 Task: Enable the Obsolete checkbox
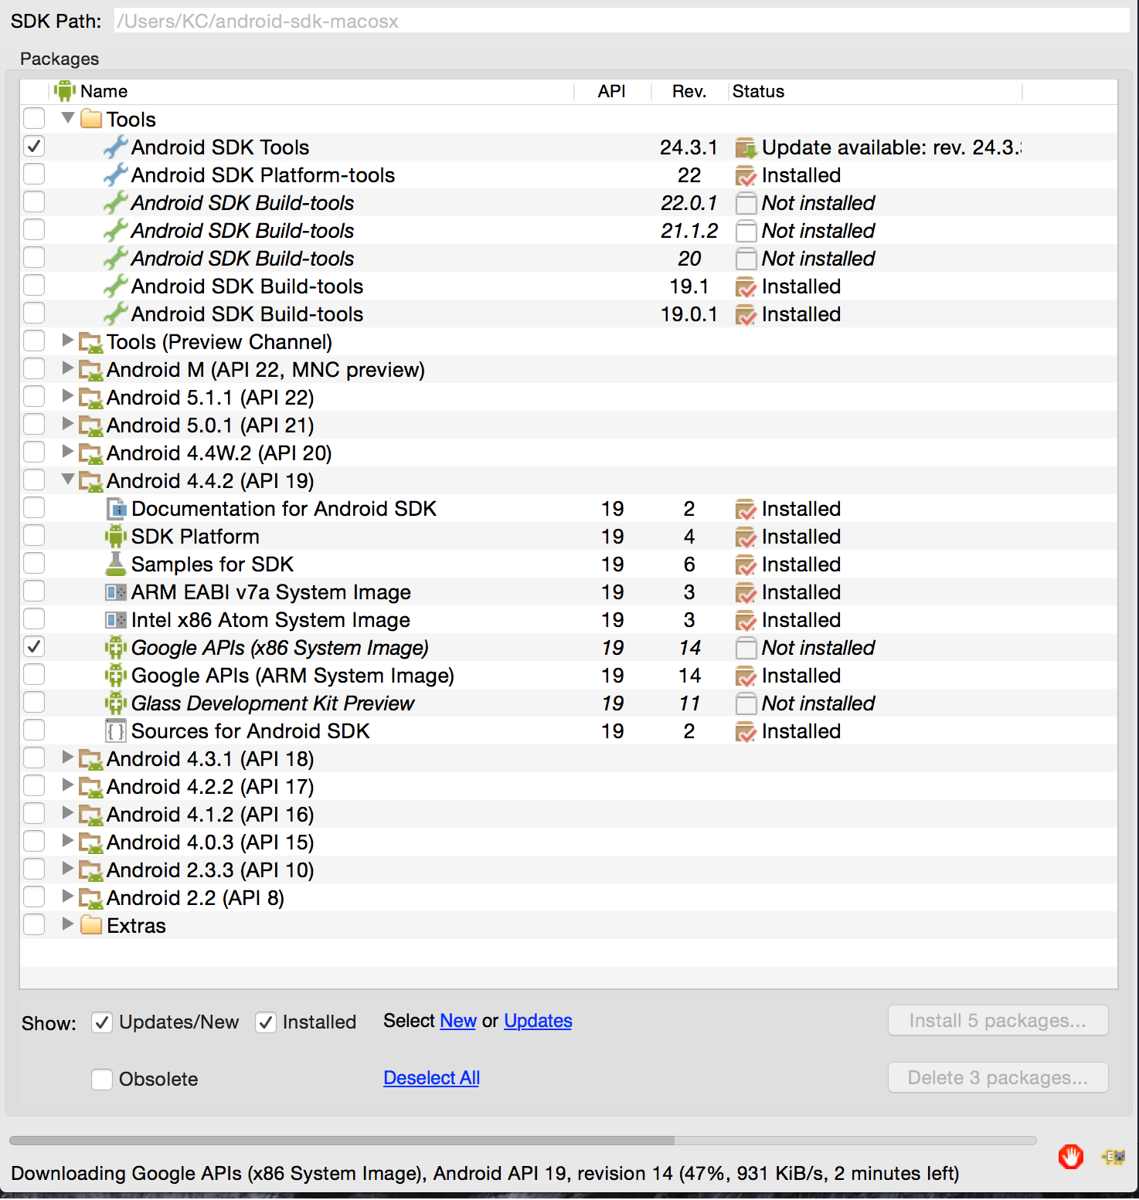tap(102, 1079)
